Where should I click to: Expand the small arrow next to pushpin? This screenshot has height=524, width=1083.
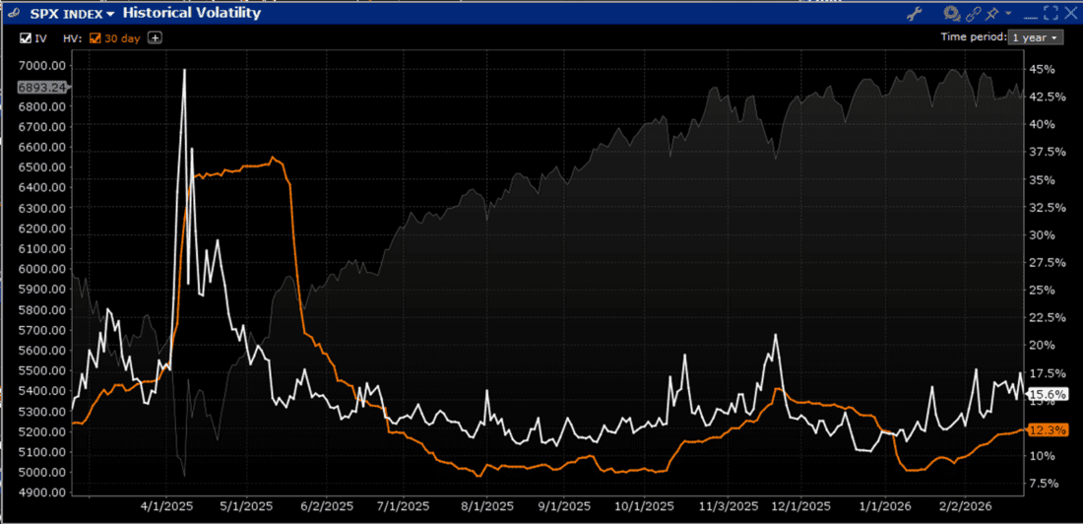[1008, 13]
